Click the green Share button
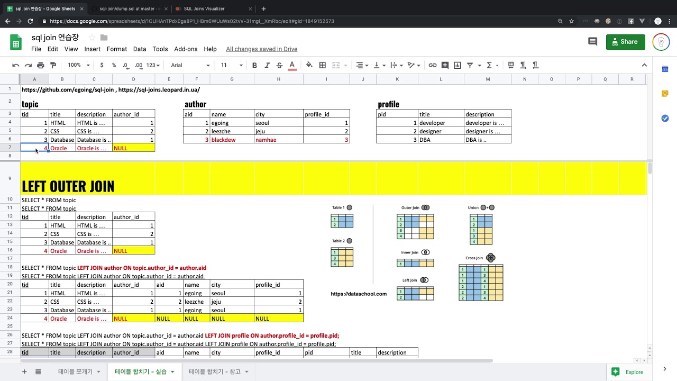677x381 pixels. [626, 42]
